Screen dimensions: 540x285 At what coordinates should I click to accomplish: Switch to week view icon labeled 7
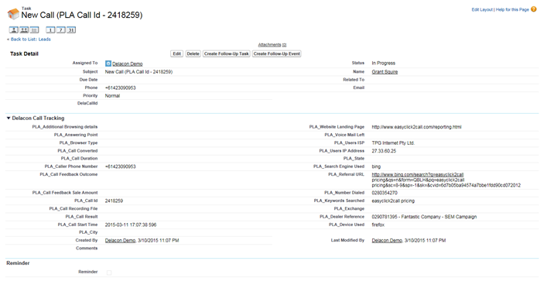[60, 30]
